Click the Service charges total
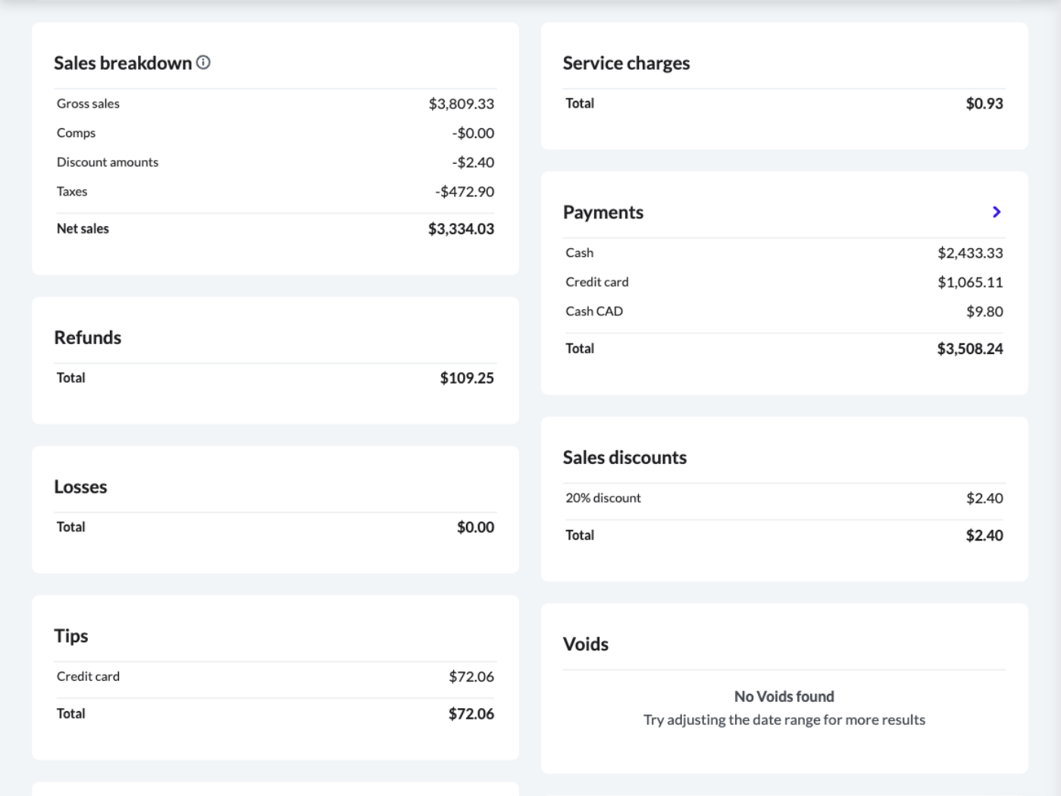The width and height of the screenshot is (1061, 796). click(984, 102)
